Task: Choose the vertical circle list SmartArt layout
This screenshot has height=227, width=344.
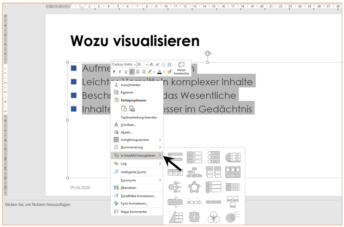Action: (x=213, y=157)
